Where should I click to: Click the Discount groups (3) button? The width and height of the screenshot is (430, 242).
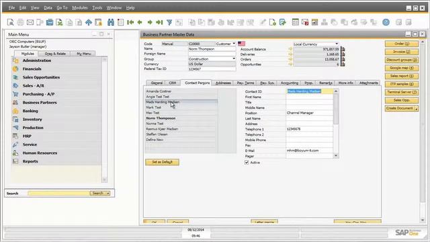pyautogui.click(x=402, y=60)
